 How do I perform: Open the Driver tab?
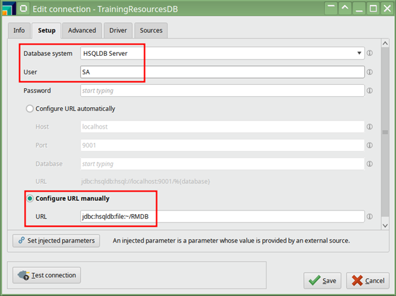click(118, 30)
